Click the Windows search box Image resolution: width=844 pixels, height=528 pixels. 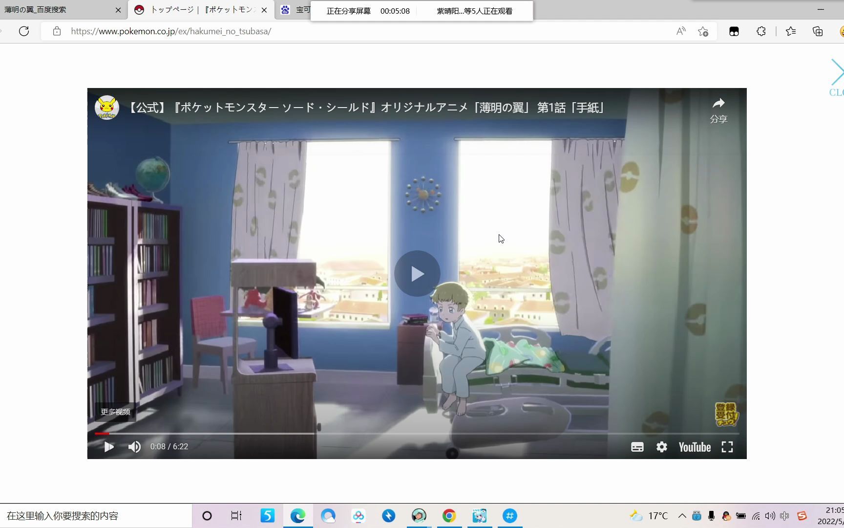(x=96, y=516)
